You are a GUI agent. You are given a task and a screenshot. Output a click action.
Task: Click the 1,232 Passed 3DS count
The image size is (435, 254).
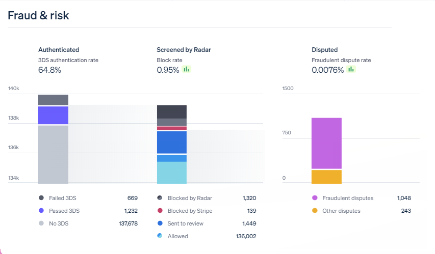[x=131, y=211]
